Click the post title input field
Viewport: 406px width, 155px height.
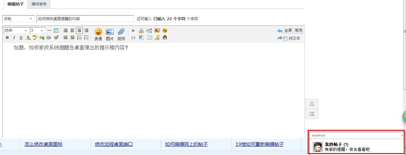[85, 19]
